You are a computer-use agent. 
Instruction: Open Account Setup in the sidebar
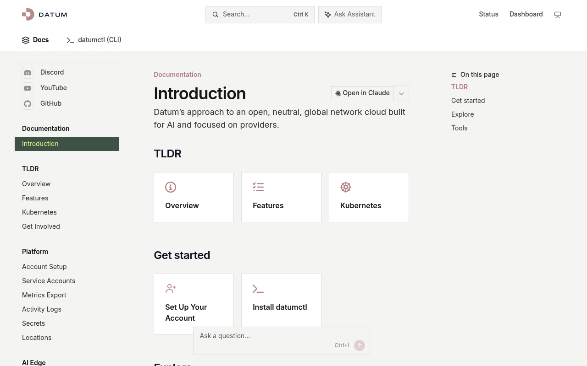coord(44,267)
